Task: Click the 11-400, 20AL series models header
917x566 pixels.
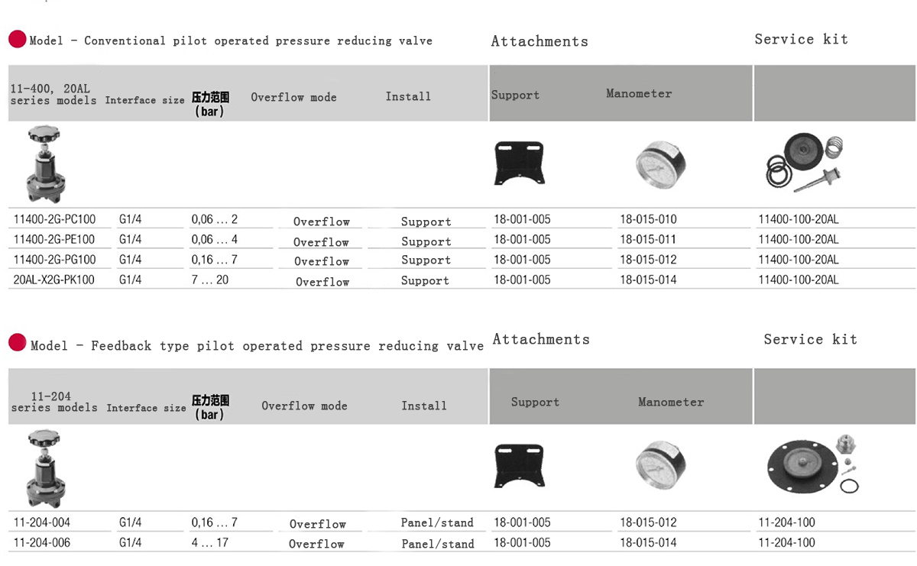Action: tap(53, 95)
